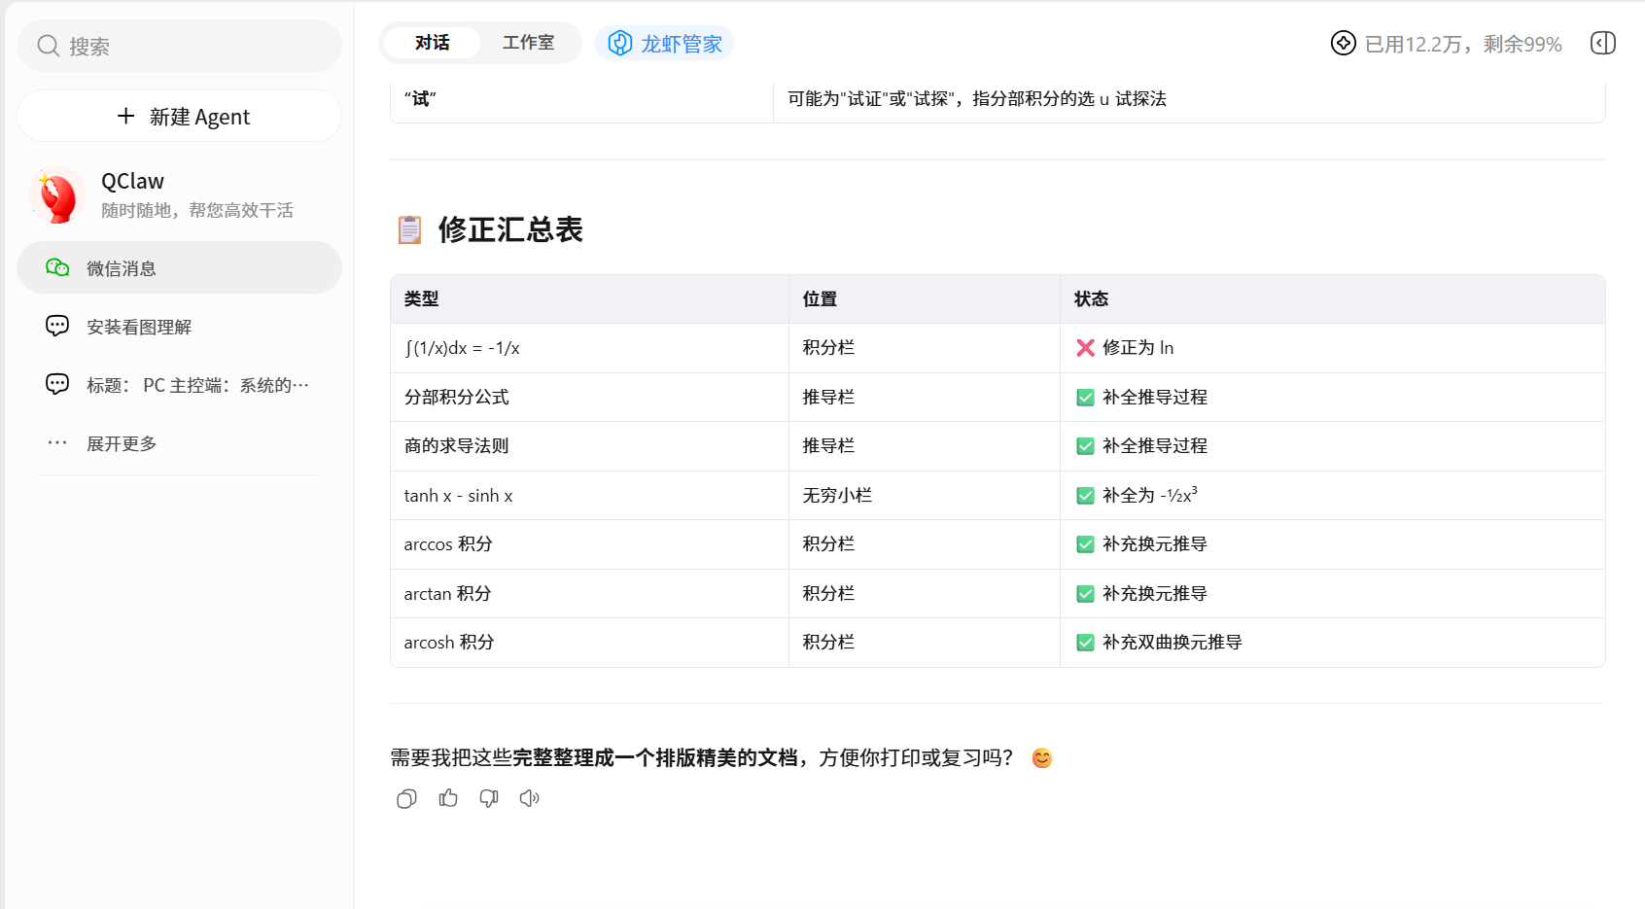This screenshot has width=1645, height=909.
Task: Click green check in 商的求导法则 row
Action: 1085,446
